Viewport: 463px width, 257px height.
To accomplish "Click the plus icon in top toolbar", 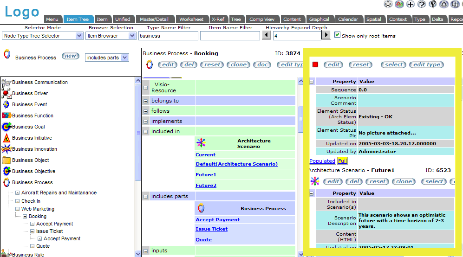I will [410, 4].
